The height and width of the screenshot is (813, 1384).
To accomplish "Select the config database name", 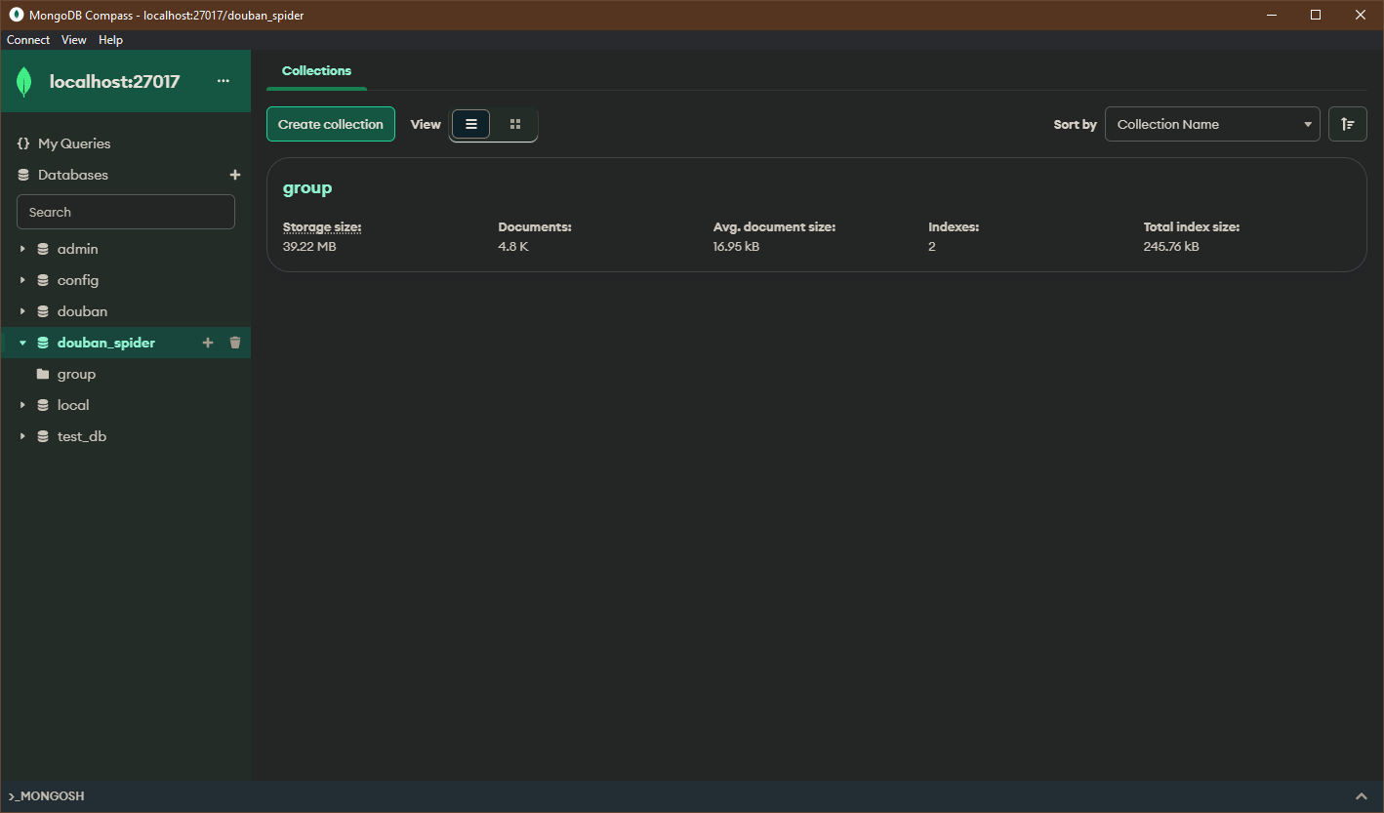I will click(78, 280).
